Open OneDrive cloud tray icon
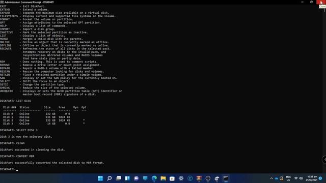Screen dimensions: 326x183 [x=276, y=178]
